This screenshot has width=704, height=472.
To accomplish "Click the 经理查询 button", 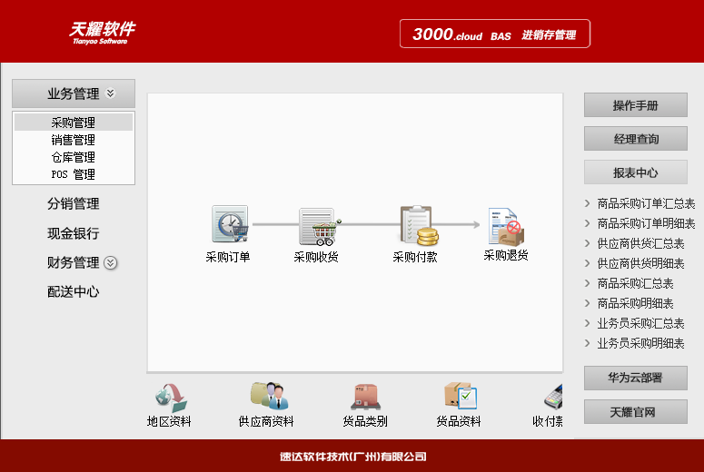I will click(635, 139).
